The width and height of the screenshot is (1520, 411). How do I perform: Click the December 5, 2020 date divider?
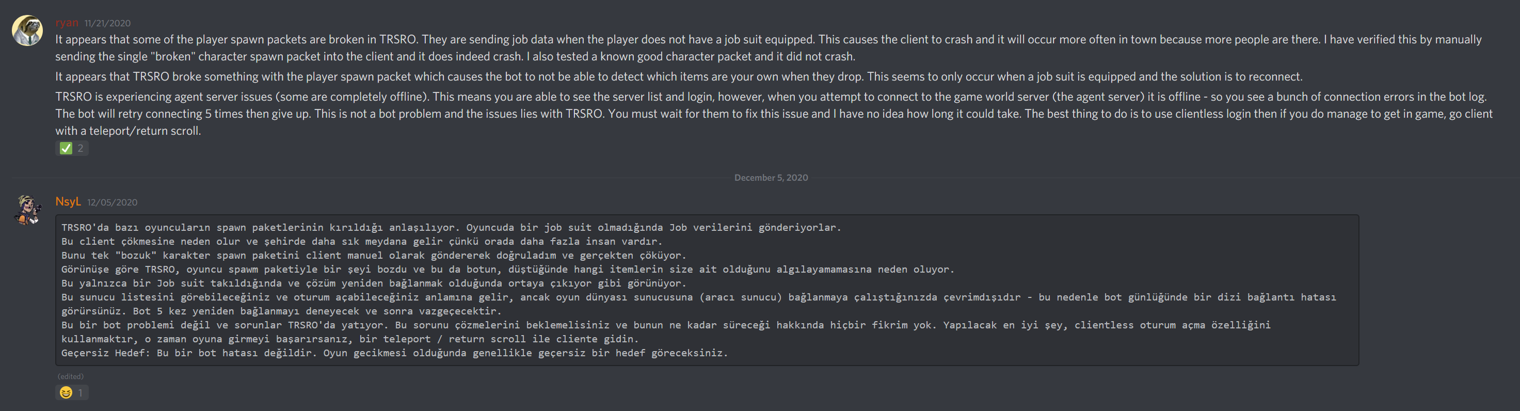tap(771, 178)
